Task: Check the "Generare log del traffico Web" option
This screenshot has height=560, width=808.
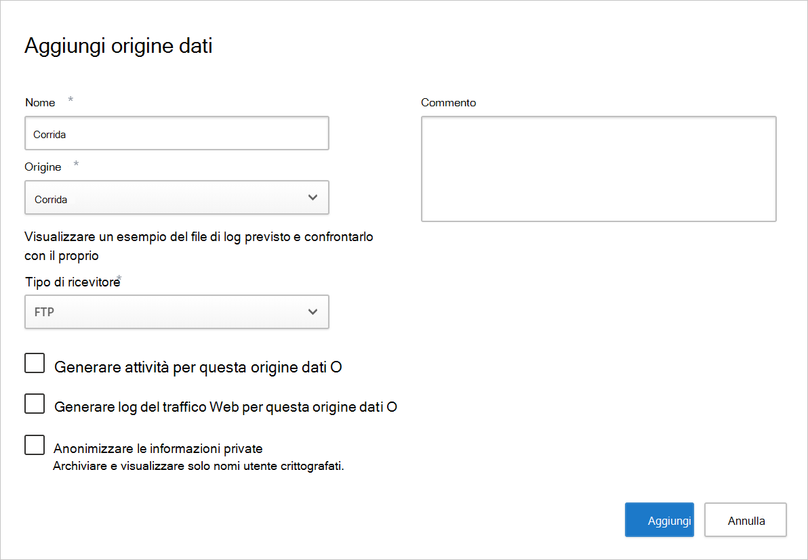Action: pos(35,403)
